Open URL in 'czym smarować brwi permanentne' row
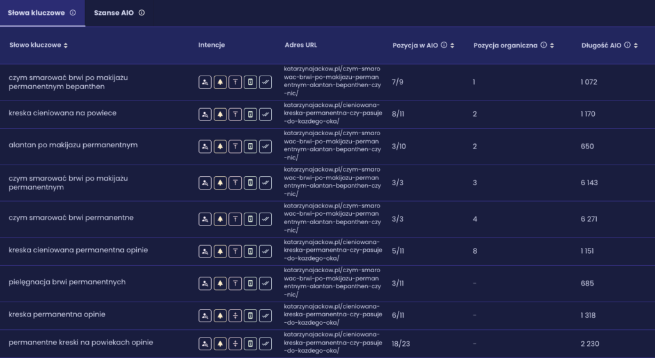This screenshot has width=655, height=358. tap(333, 218)
